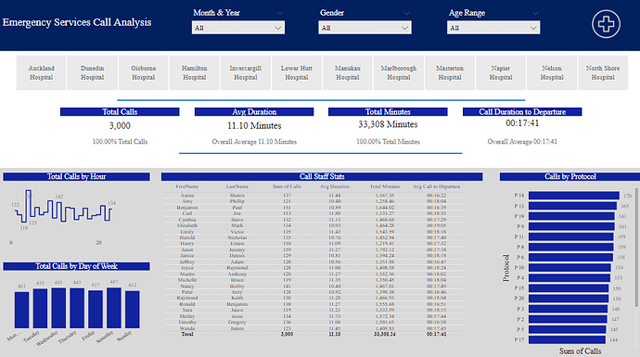This screenshot has height=357, width=640.
Task: Sort staff table by Sum of Calls column
Action: pyautogui.click(x=287, y=186)
